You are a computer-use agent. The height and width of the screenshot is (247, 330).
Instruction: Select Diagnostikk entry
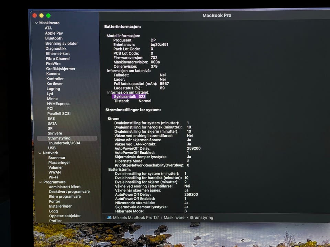tap(56, 48)
